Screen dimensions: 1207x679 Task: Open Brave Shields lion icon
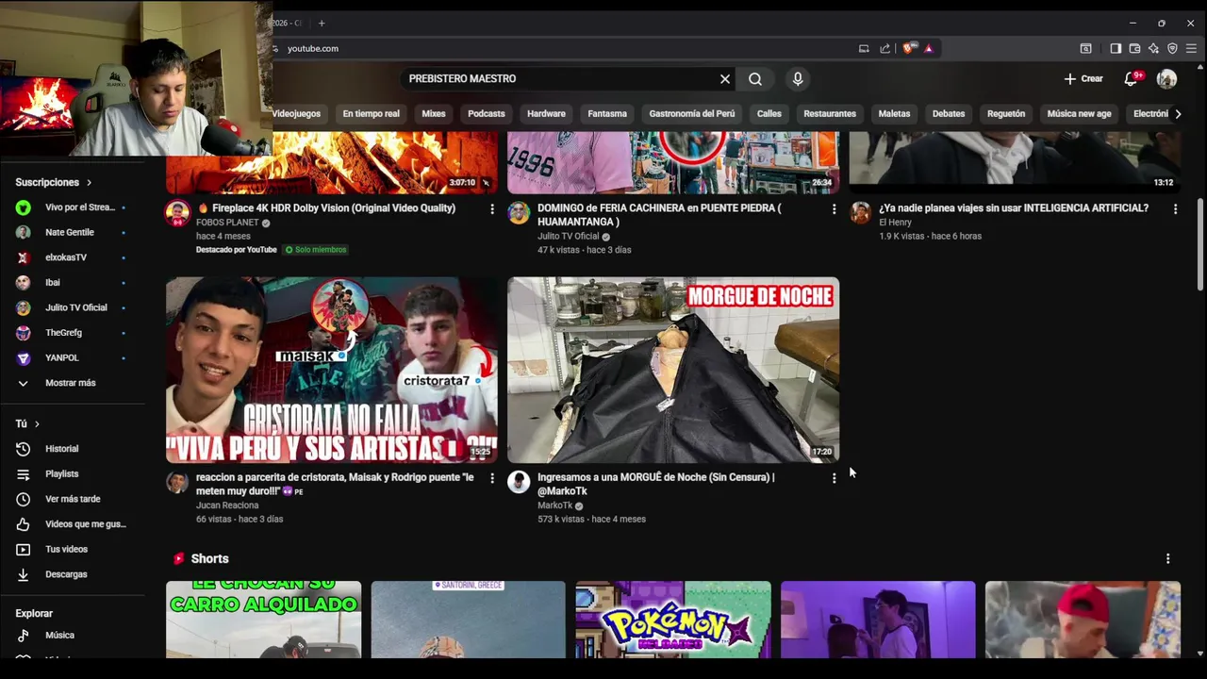coord(908,48)
